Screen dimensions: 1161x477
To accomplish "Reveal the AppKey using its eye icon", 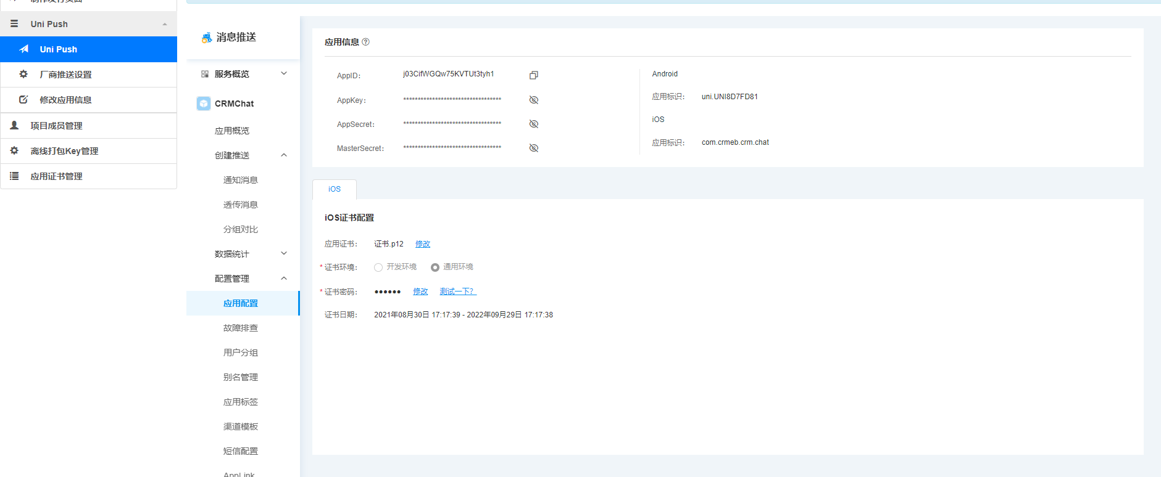I will 534,100.
